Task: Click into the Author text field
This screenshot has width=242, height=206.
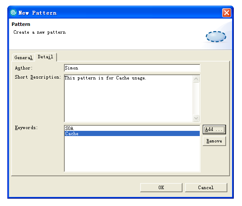Action: point(132,68)
